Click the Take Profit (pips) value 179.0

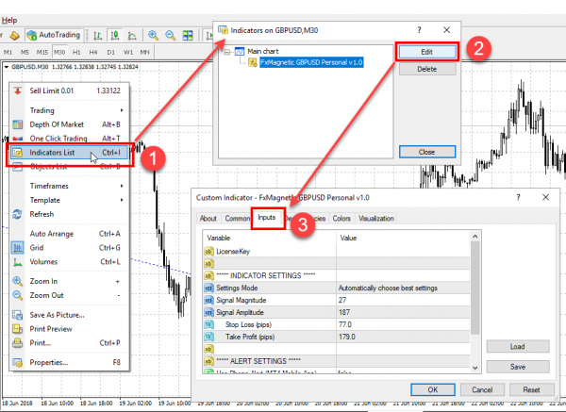click(403, 337)
